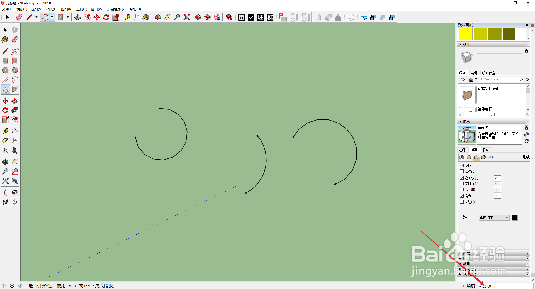
Task: Click Zoom Extents icon in top toolbar
Action: (186, 17)
